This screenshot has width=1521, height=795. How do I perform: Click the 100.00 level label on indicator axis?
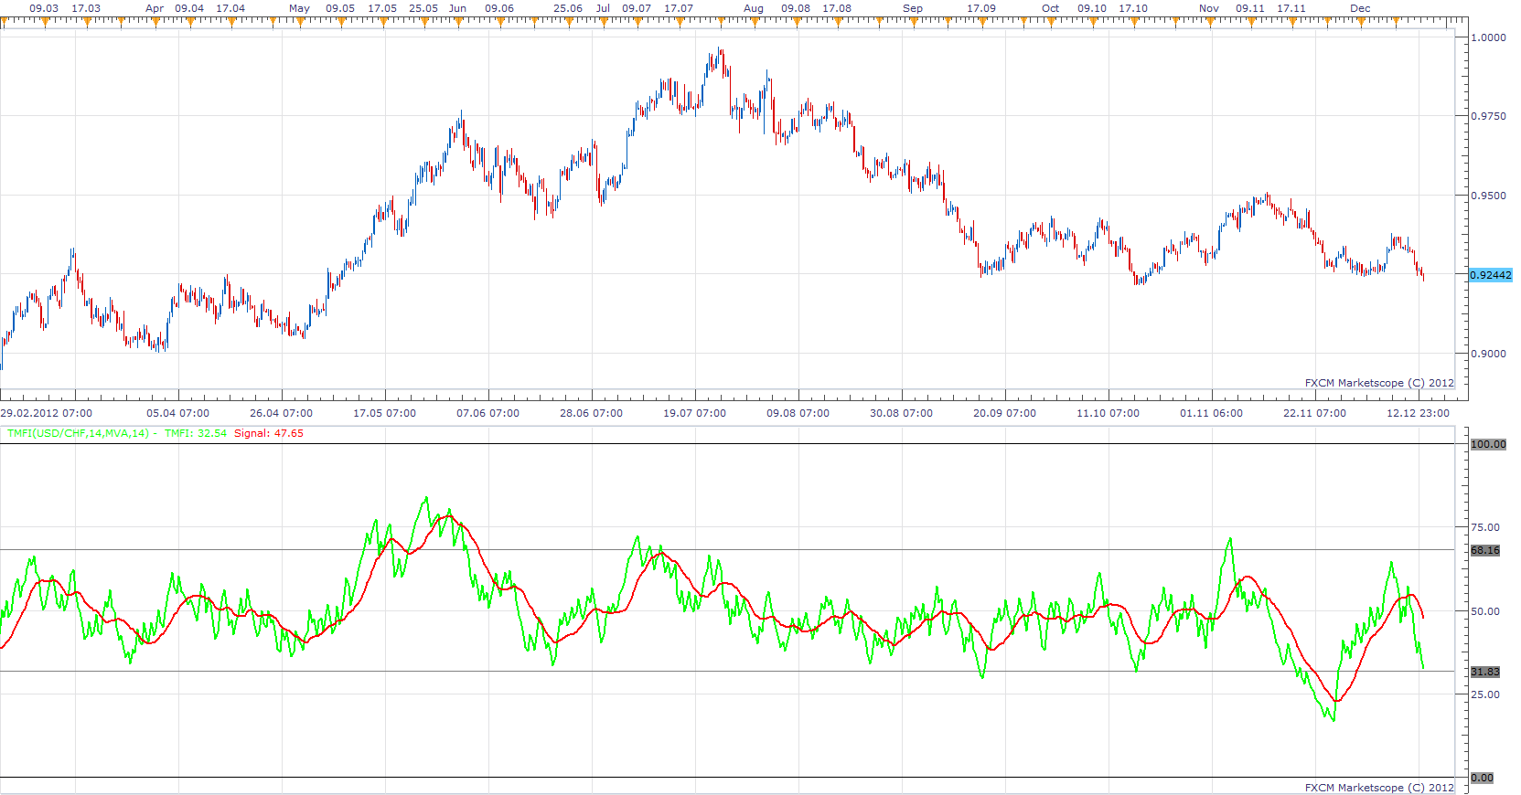[x=1488, y=444]
